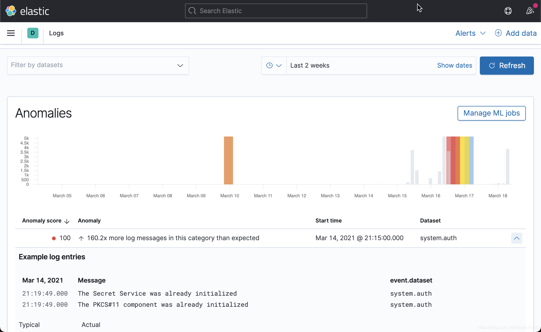Click the Manage ML jobs button
Viewport: 541px width, 332px height.
point(491,113)
